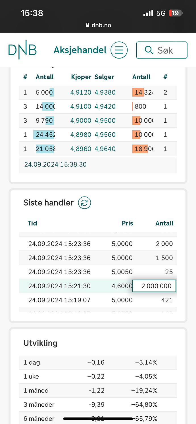Tap the lock icon beside dnb.no
This screenshot has width=196, height=424.
click(x=87, y=25)
